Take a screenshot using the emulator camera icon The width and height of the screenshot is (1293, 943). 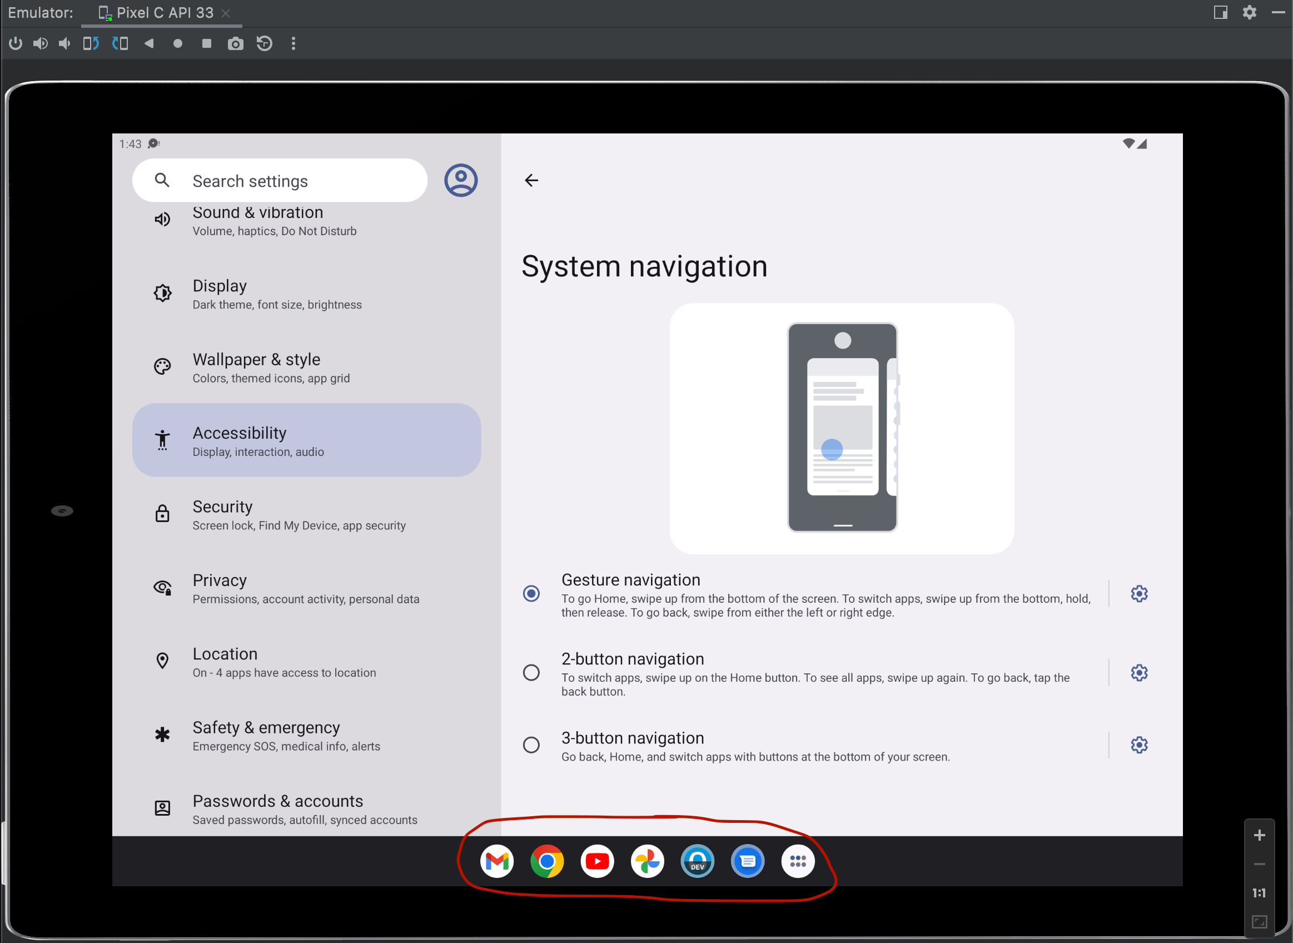coord(235,43)
